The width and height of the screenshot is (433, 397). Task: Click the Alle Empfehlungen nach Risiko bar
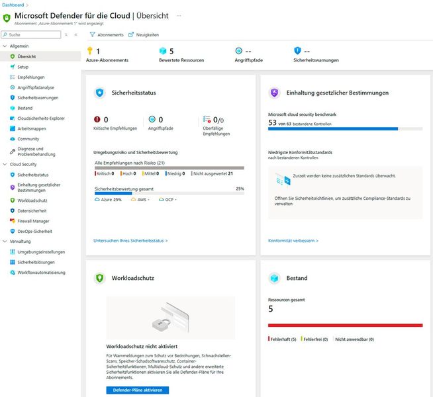169,168
